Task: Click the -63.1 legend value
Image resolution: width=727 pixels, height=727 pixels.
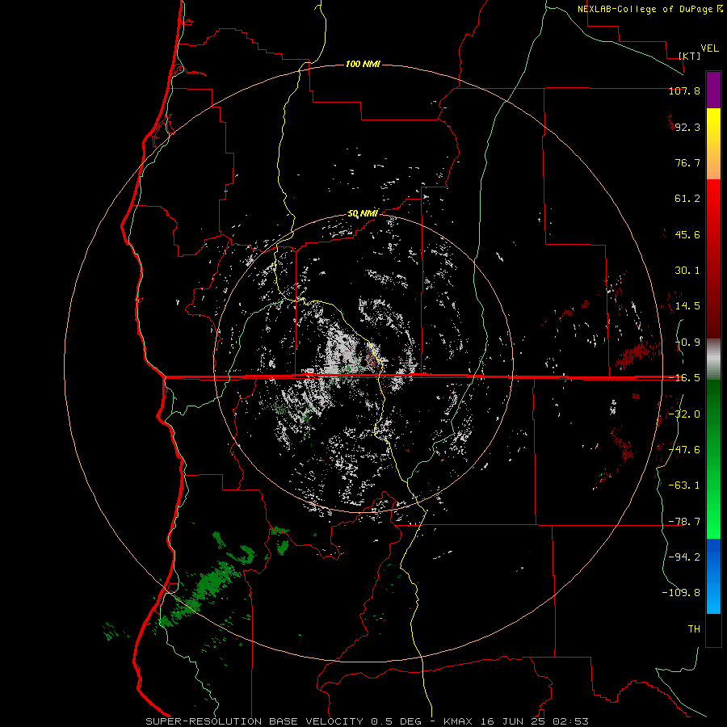Action: pyautogui.click(x=684, y=485)
